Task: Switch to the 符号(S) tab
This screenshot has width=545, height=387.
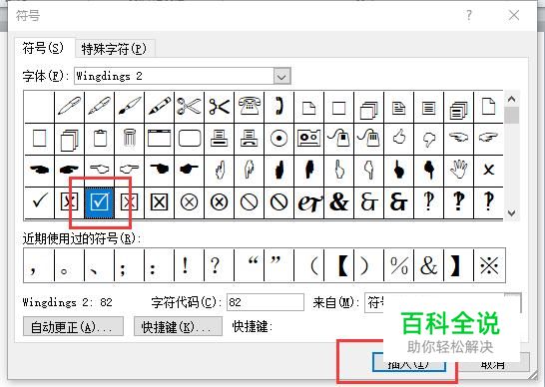Action: [x=43, y=48]
